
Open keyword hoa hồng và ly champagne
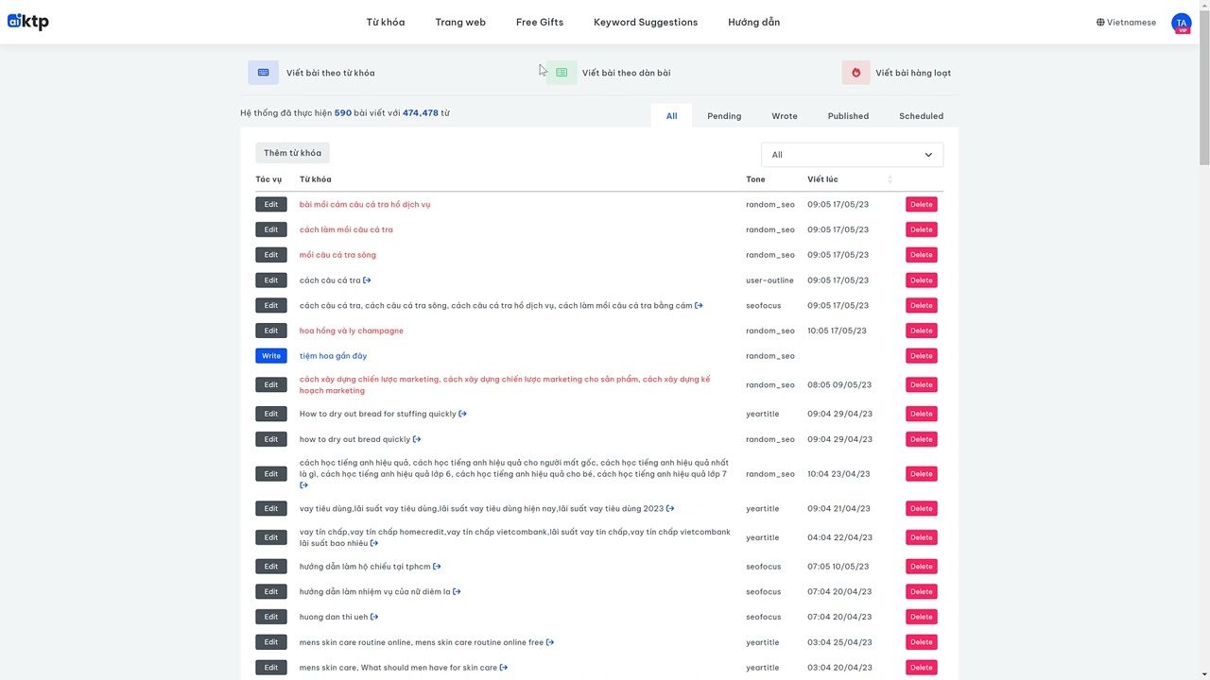click(x=352, y=331)
